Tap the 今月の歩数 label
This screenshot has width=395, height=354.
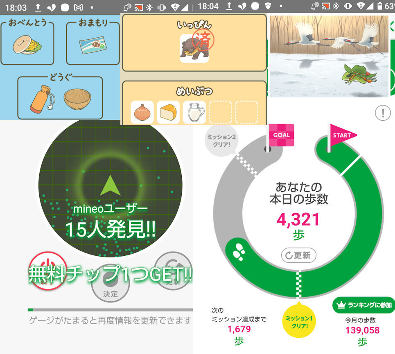tap(361, 320)
